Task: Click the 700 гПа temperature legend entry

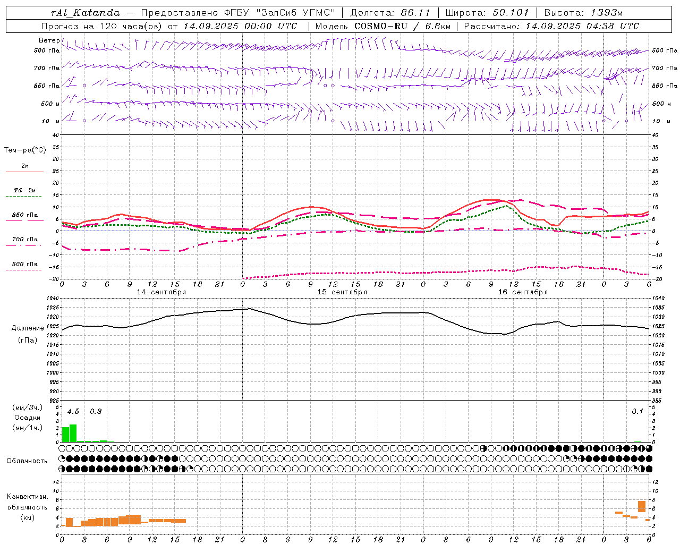Action: click(24, 241)
